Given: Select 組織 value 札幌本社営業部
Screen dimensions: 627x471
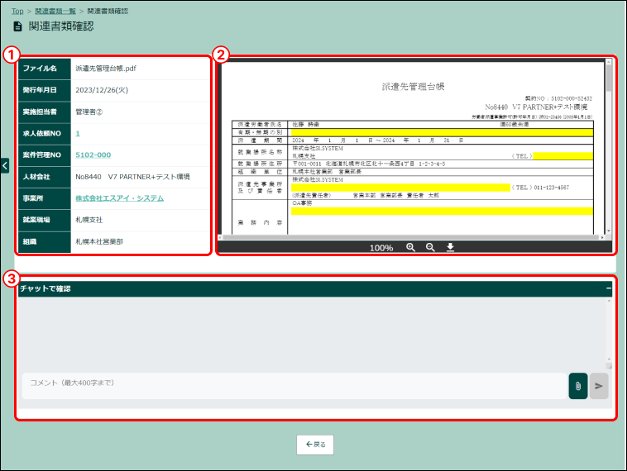Looking at the screenshot, I should tap(99, 241).
